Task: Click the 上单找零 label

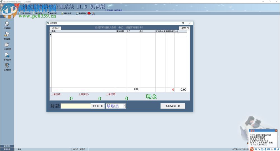Action: (x=111, y=94)
